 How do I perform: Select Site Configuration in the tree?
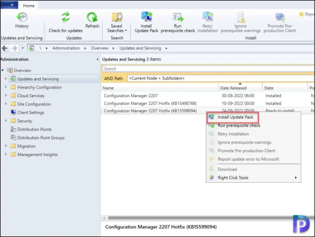[x=34, y=104]
